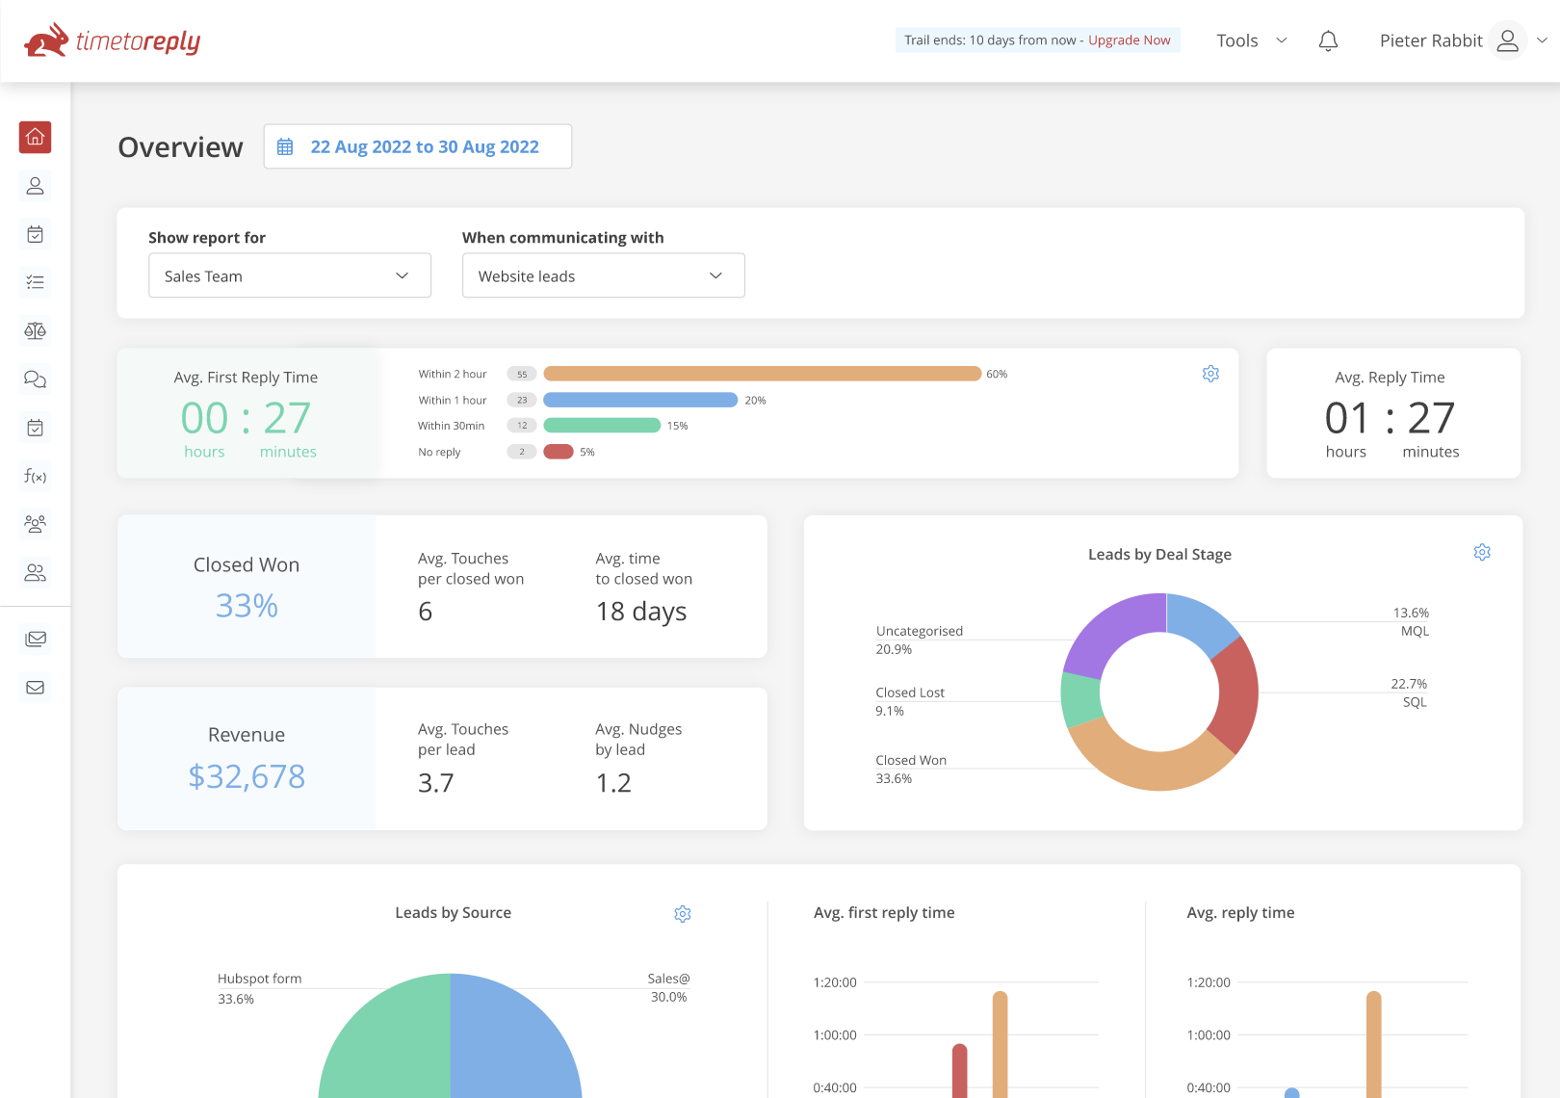Open the Website leads dropdown

[604, 275]
